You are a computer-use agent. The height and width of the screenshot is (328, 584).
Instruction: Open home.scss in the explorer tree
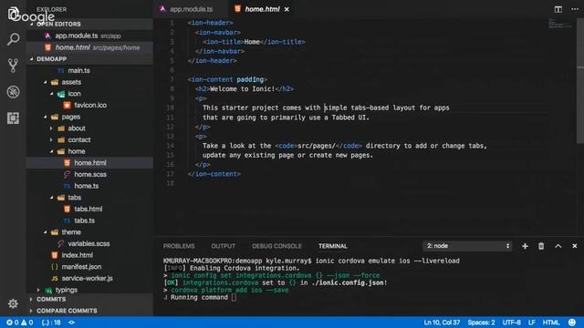pos(89,174)
